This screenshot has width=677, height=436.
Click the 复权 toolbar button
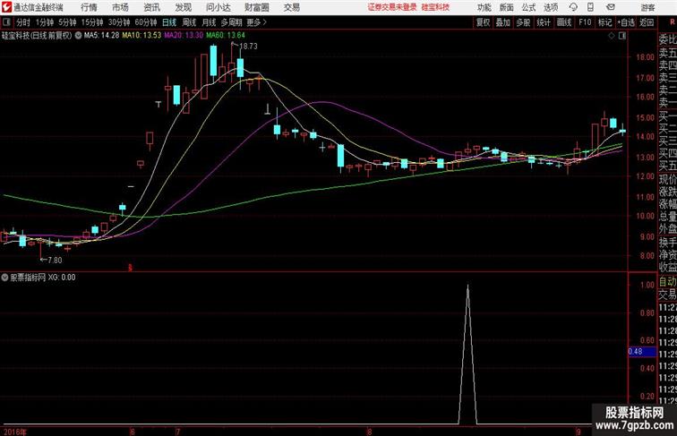pos(484,22)
